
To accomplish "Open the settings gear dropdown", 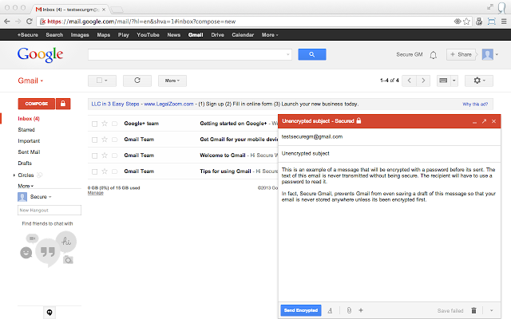I will [x=480, y=81].
